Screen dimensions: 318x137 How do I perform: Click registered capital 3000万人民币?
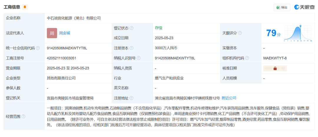pos(166,48)
